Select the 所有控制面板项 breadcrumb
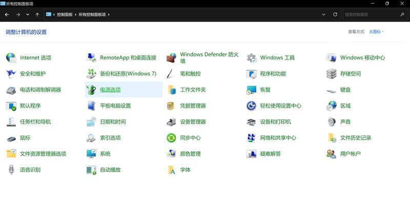 click(92, 15)
